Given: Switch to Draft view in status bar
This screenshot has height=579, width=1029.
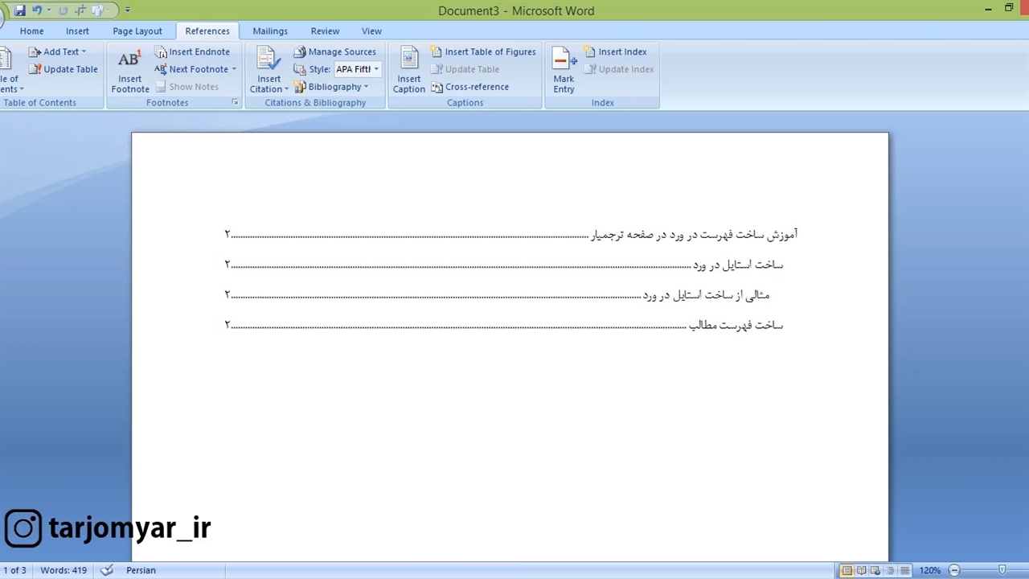Looking at the screenshot, I should [904, 570].
